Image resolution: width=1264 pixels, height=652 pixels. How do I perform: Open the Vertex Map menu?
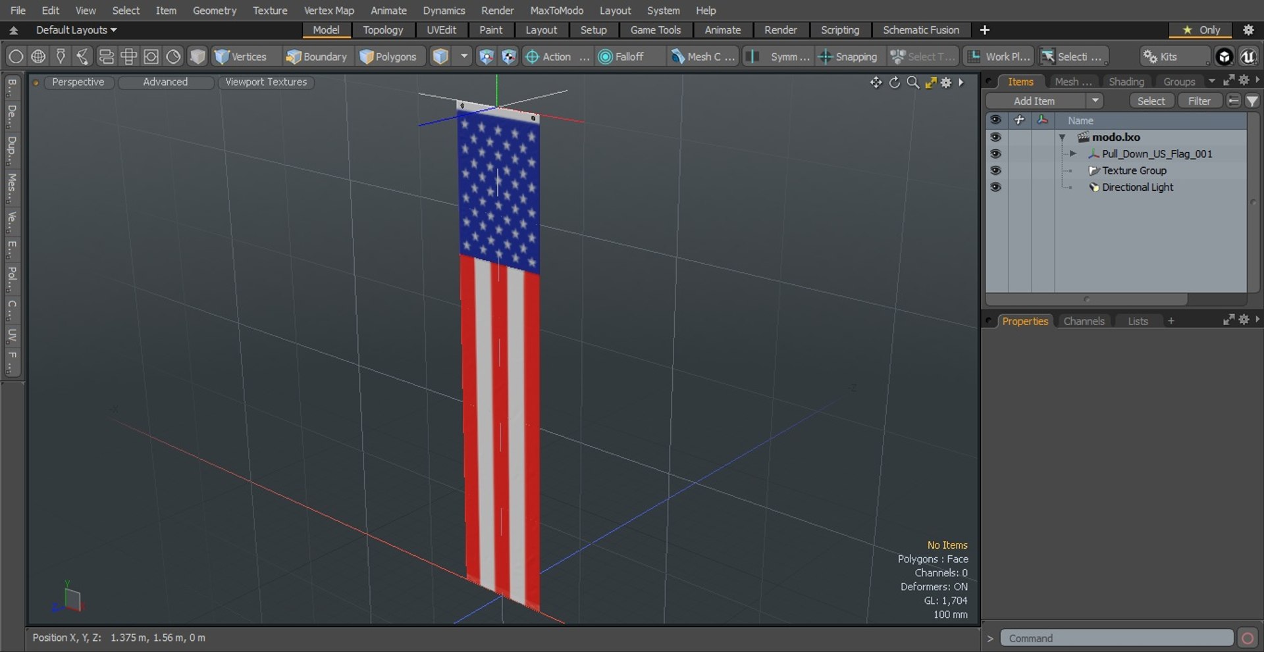[x=329, y=11]
